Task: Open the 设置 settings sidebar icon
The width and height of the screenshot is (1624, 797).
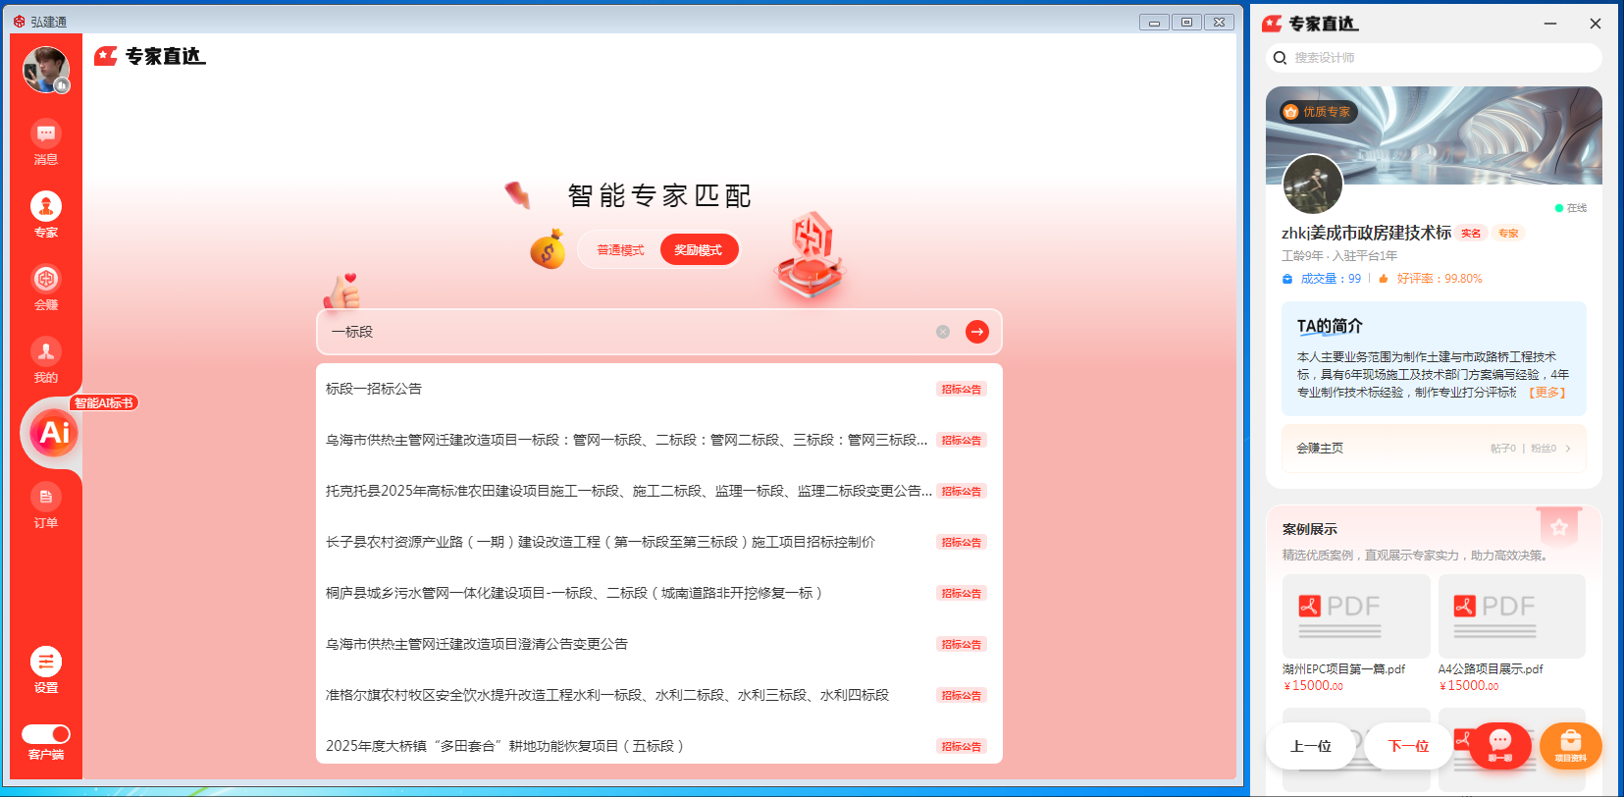Action: (46, 670)
